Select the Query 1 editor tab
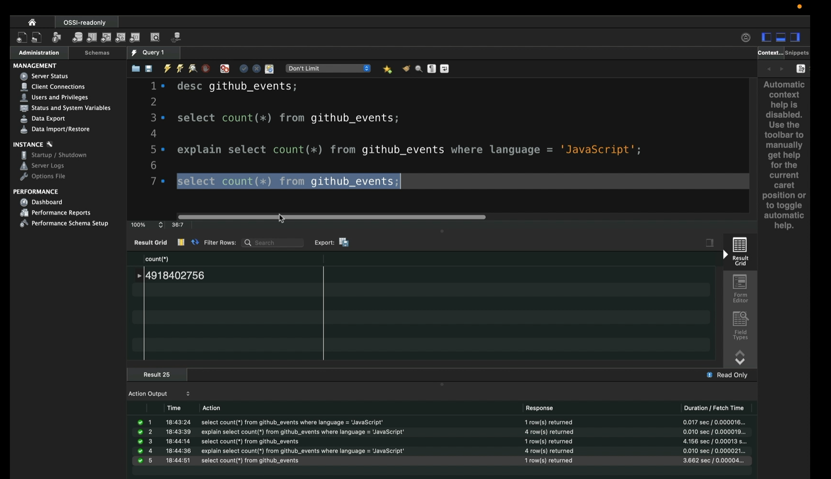Viewport: 831px width, 479px height. [x=153, y=52]
